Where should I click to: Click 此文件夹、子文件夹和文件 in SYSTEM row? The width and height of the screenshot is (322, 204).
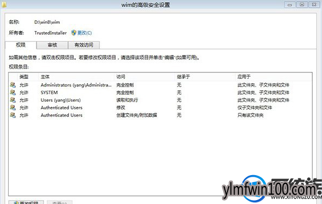pyautogui.click(x=263, y=92)
